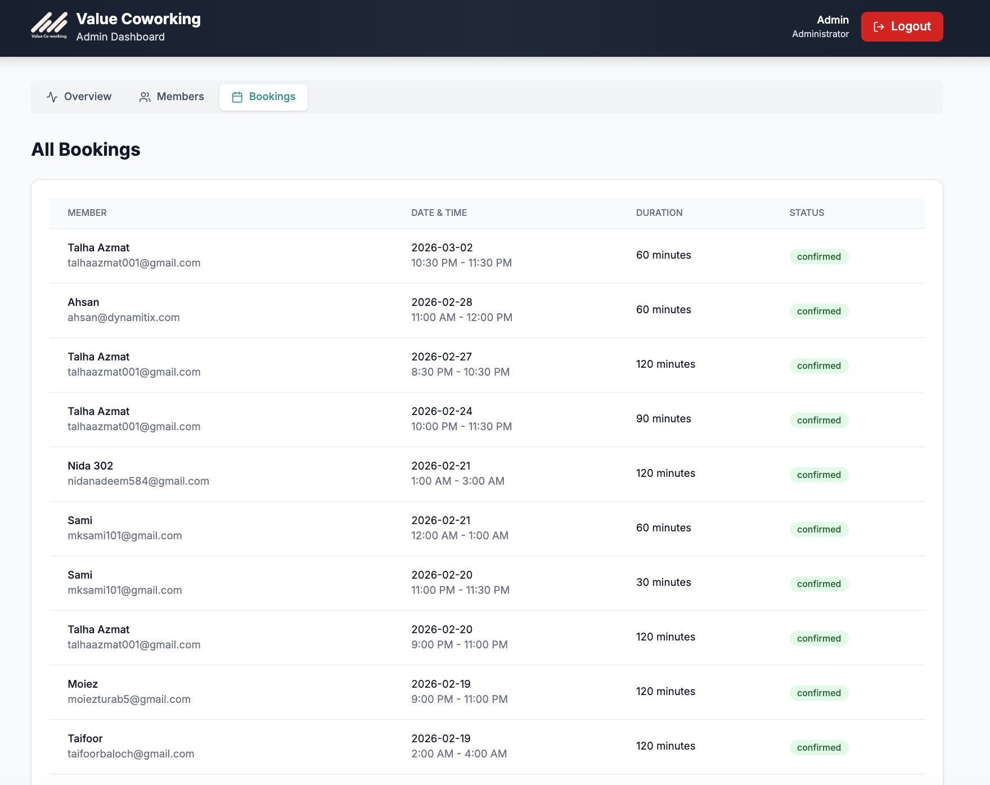Click email nidanadeem584@gmail.com

pyautogui.click(x=138, y=481)
